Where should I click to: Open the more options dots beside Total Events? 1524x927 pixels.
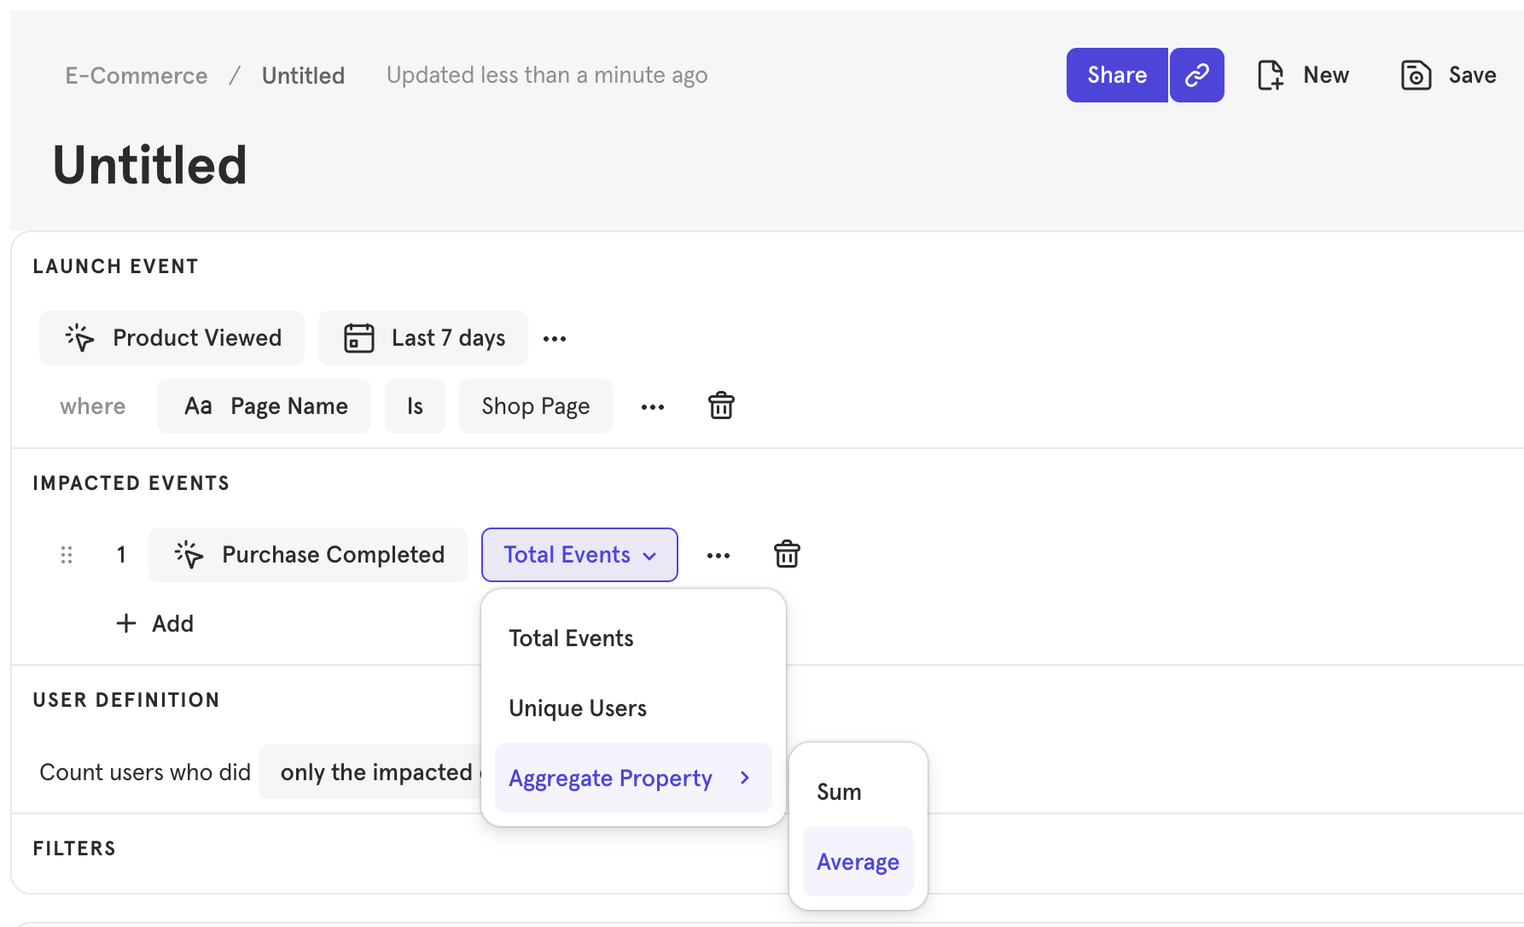[718, 556]
